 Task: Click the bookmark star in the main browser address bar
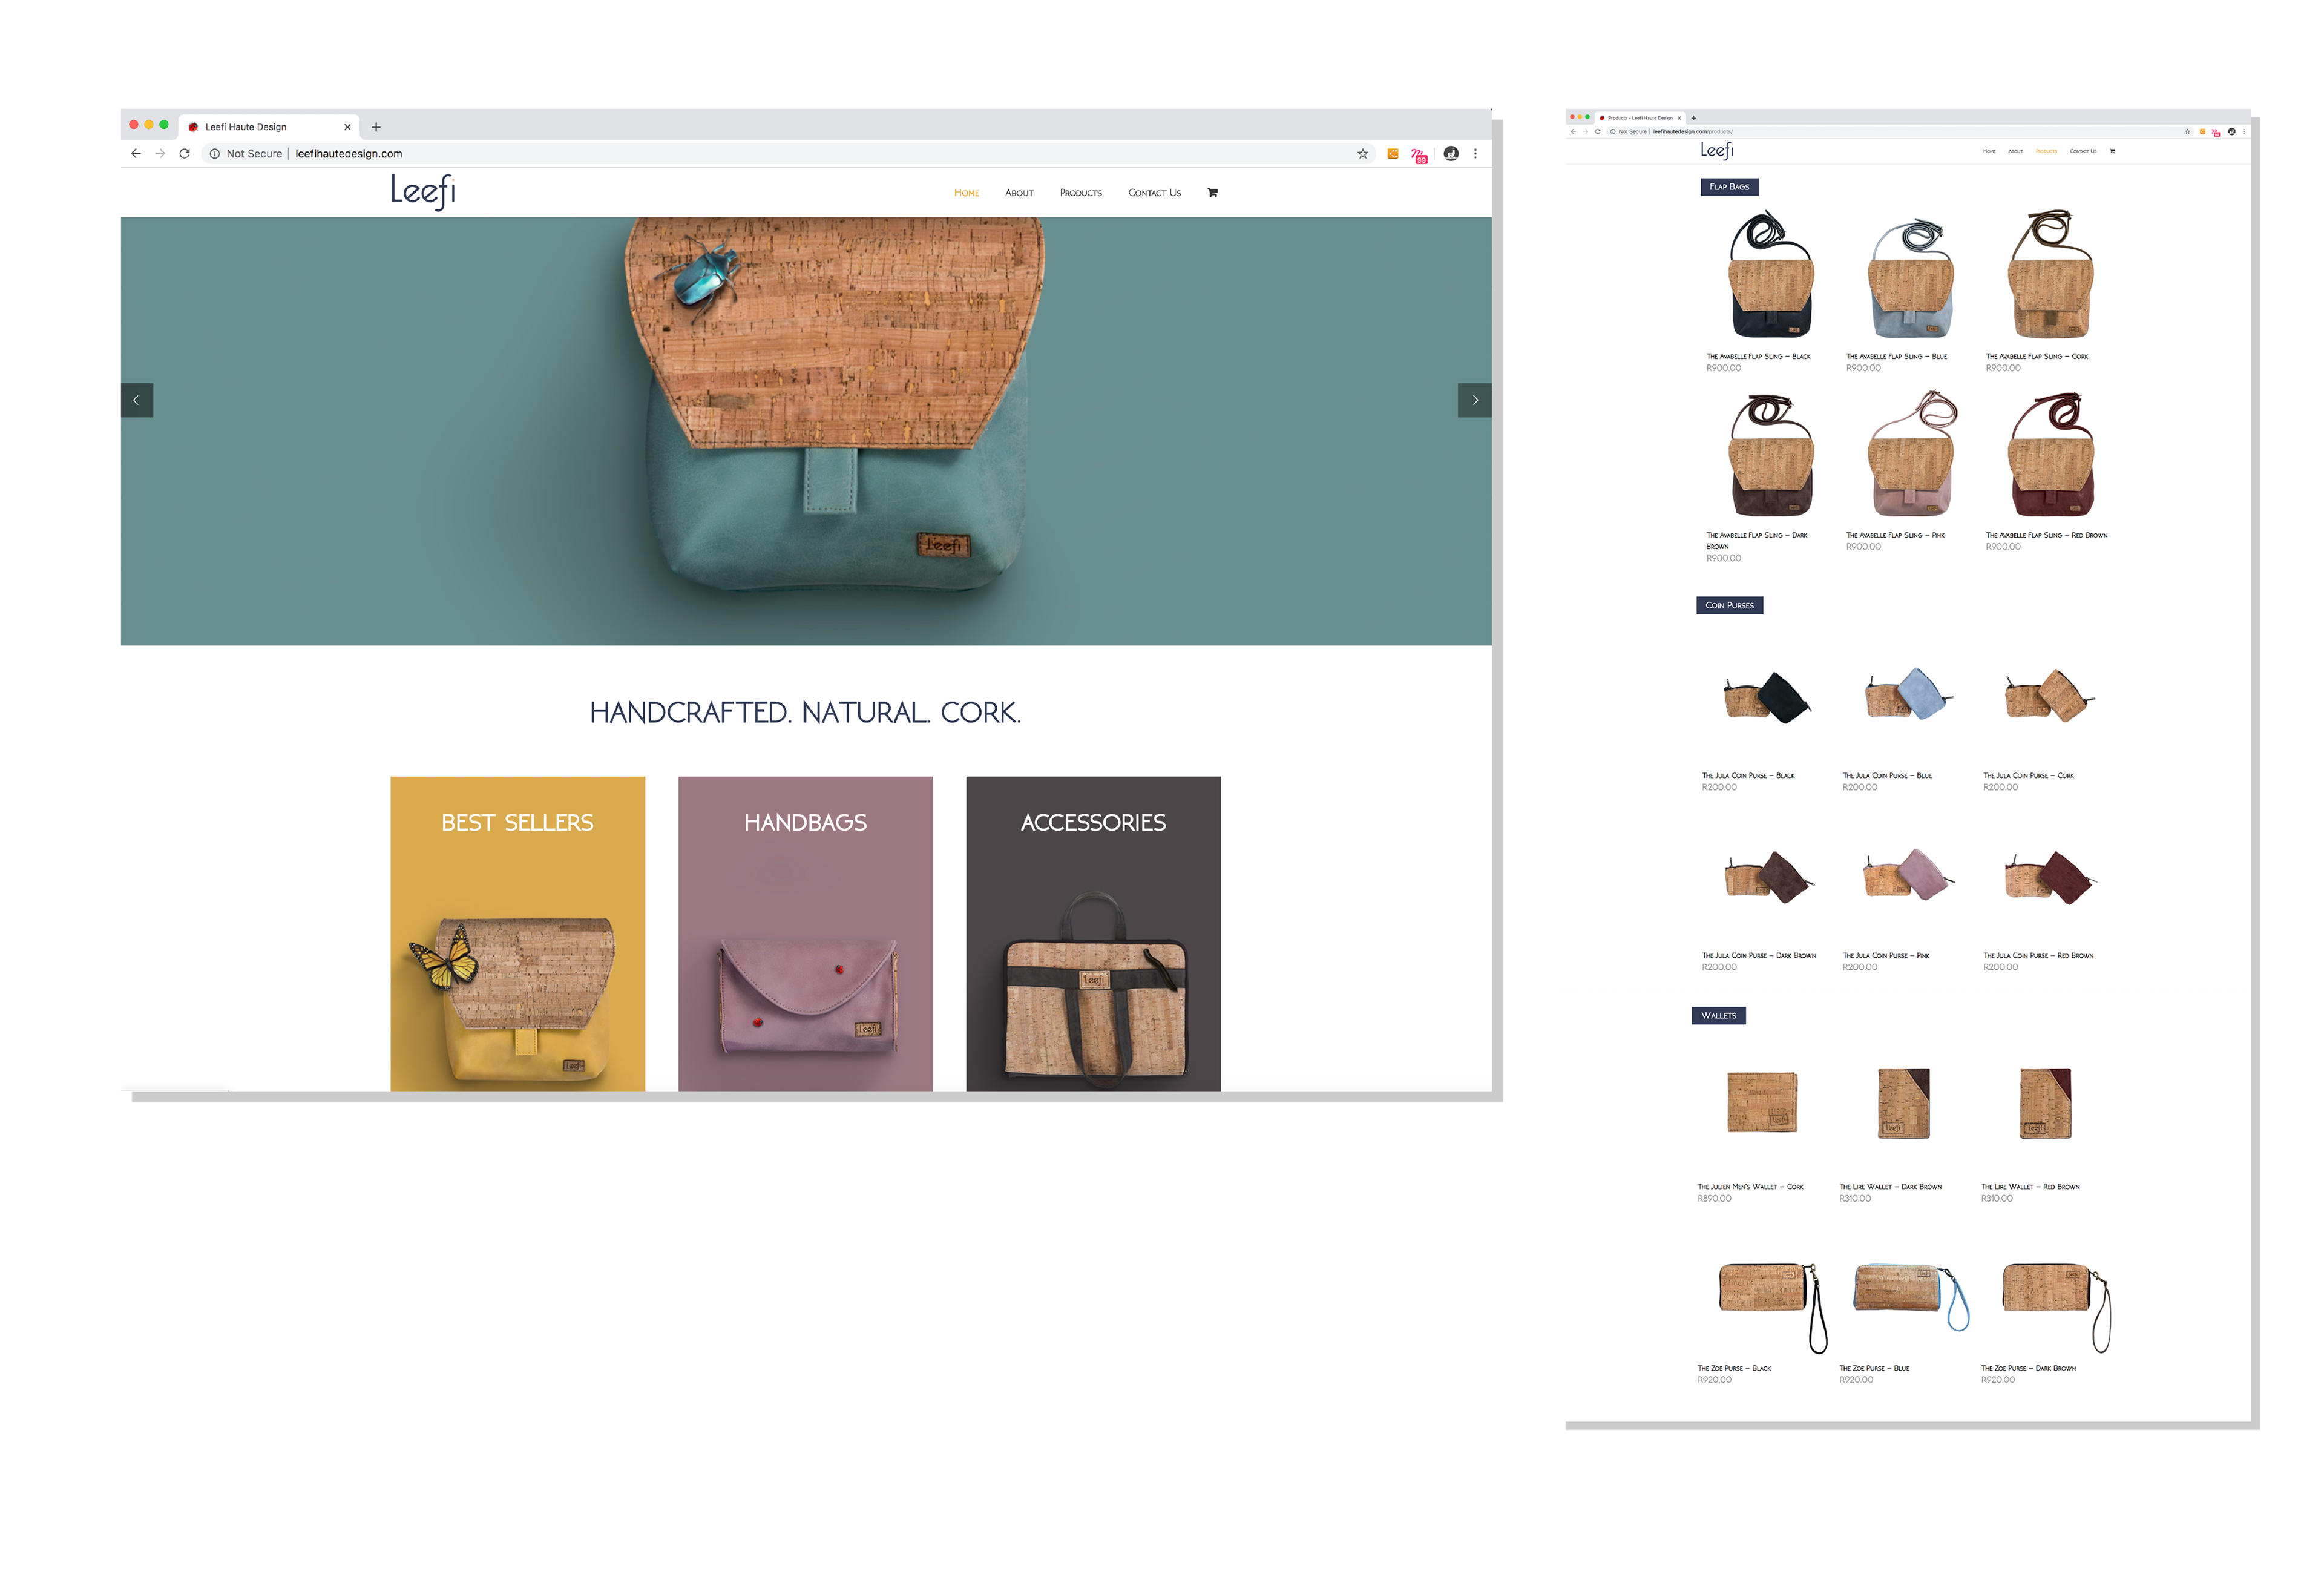1362,154
